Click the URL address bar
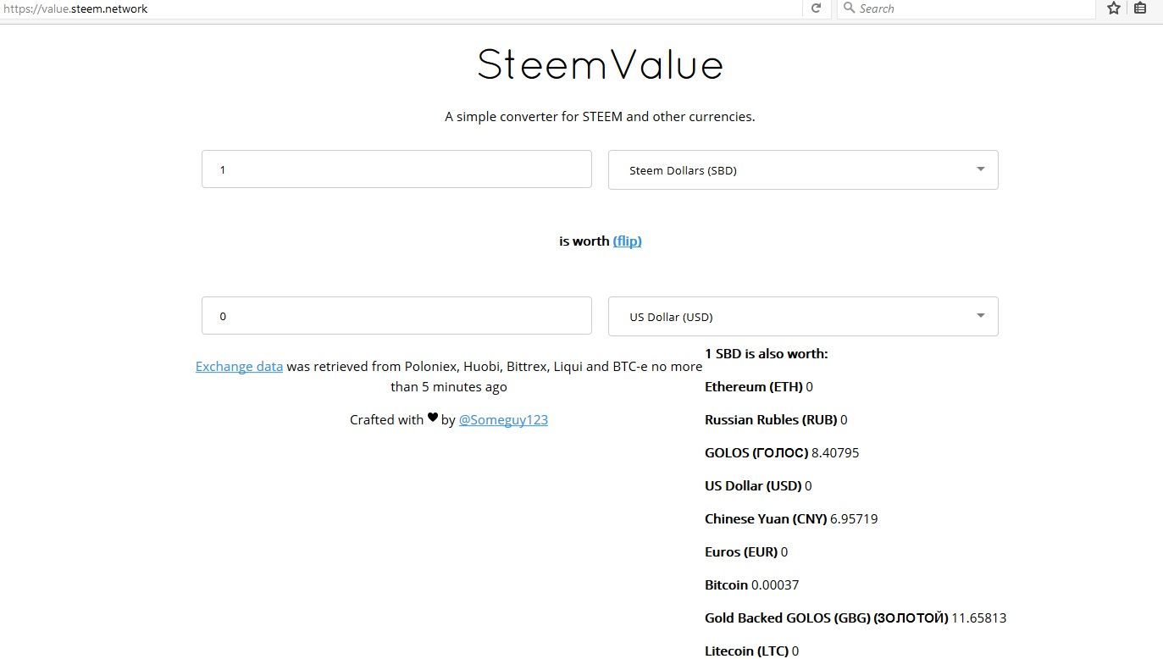The height and width of the screenshot is (659, 1163). [401, 8]
